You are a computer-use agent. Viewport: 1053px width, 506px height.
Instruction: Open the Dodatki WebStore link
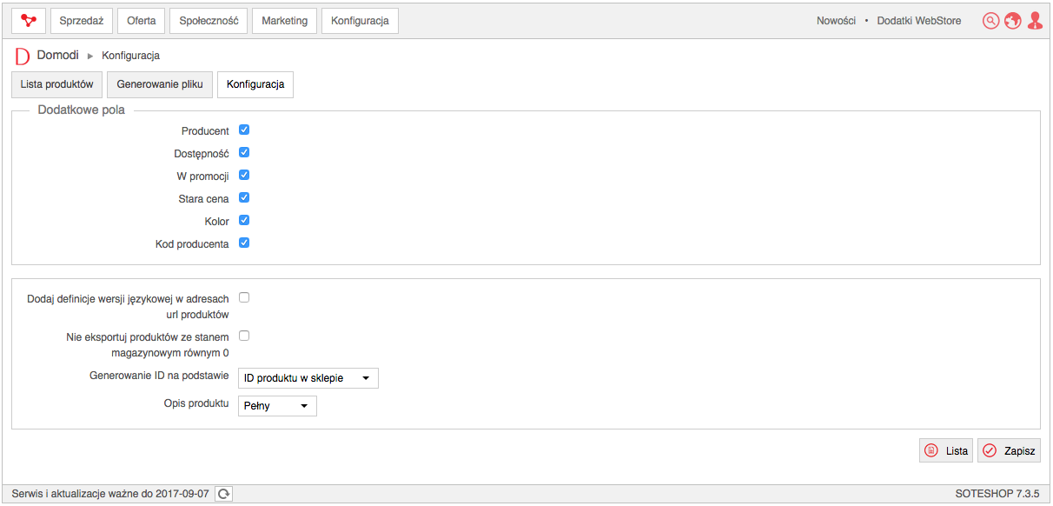[x=919, y=21]
